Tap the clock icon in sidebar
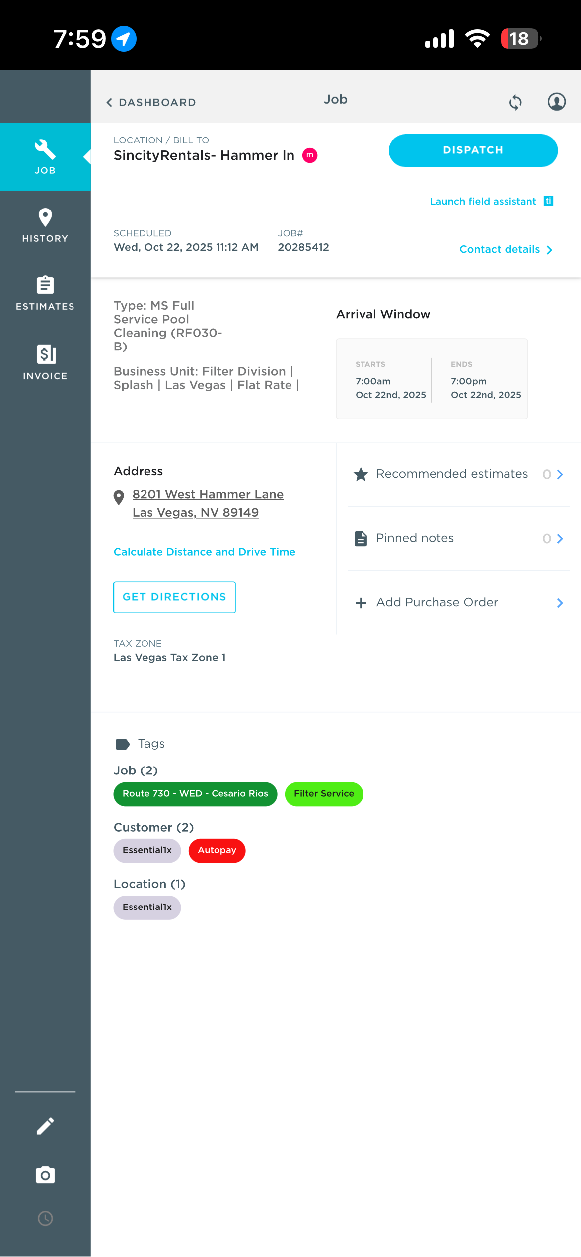This screenshot has width=581, height=1257. click(45, 1218)
